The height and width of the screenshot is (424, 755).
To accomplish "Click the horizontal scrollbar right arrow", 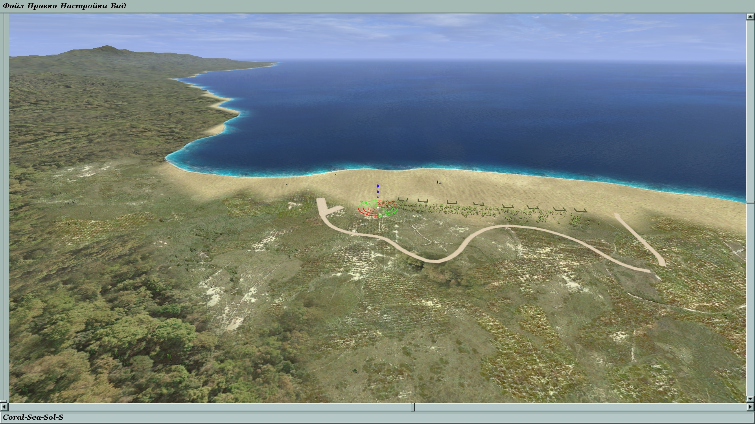I will click(x=750, y=407).
